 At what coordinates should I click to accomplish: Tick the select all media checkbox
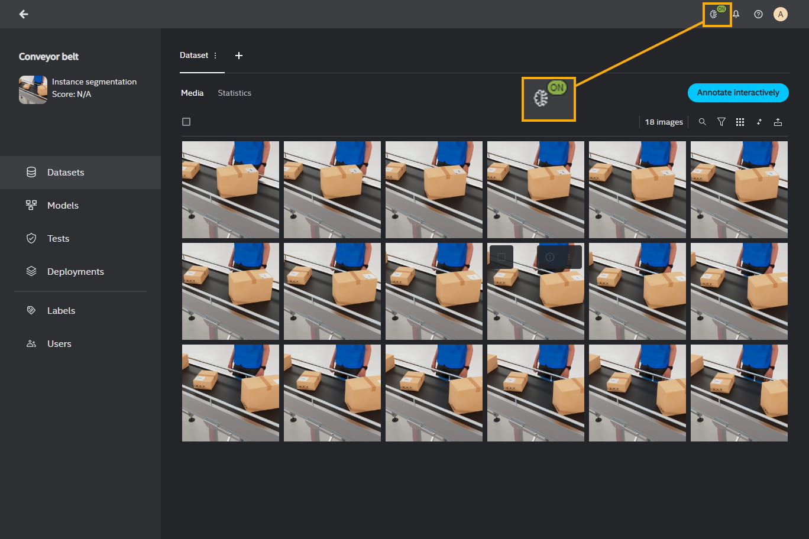pos(186,122)
